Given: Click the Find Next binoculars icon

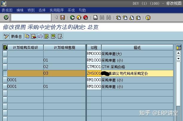Looking at the screenshot, I should pos(109,18).
